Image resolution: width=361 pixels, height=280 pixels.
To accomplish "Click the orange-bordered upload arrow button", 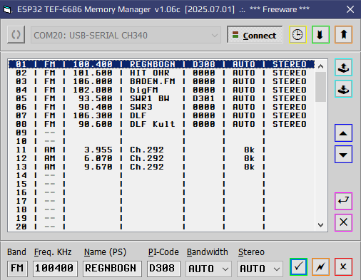I will (x=343, y=35).
